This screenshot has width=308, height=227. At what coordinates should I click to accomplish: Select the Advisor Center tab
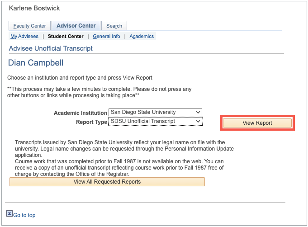coord(76,26)
